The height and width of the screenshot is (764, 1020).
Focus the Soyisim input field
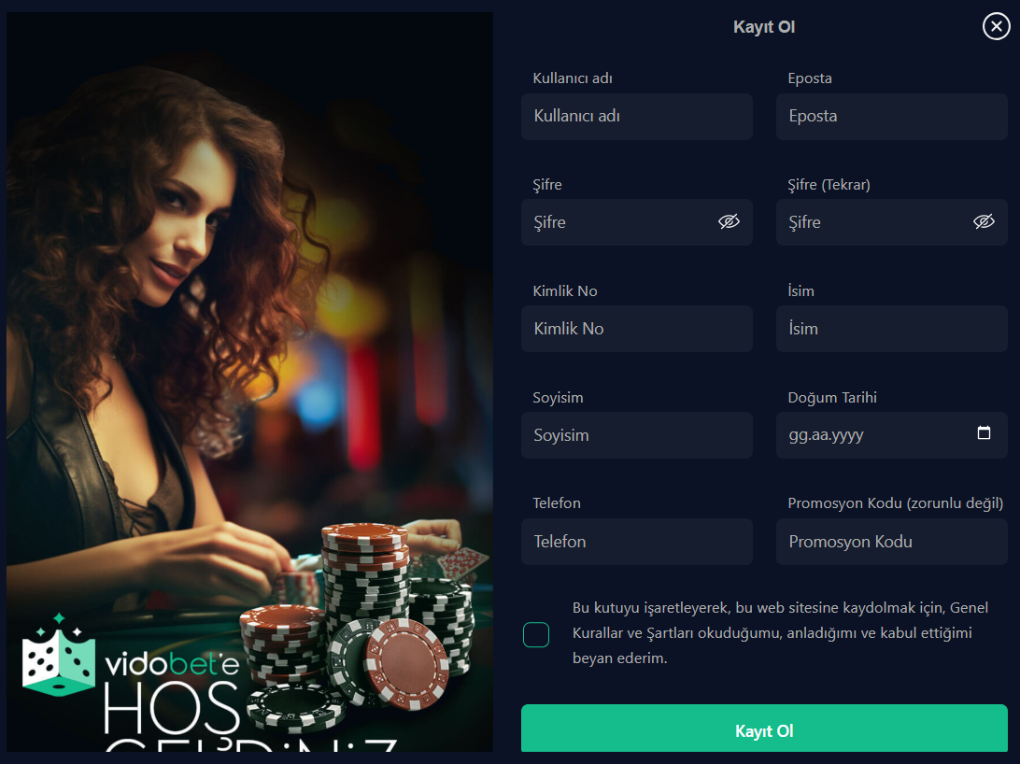pyautogui.click(x=637, y=435)
